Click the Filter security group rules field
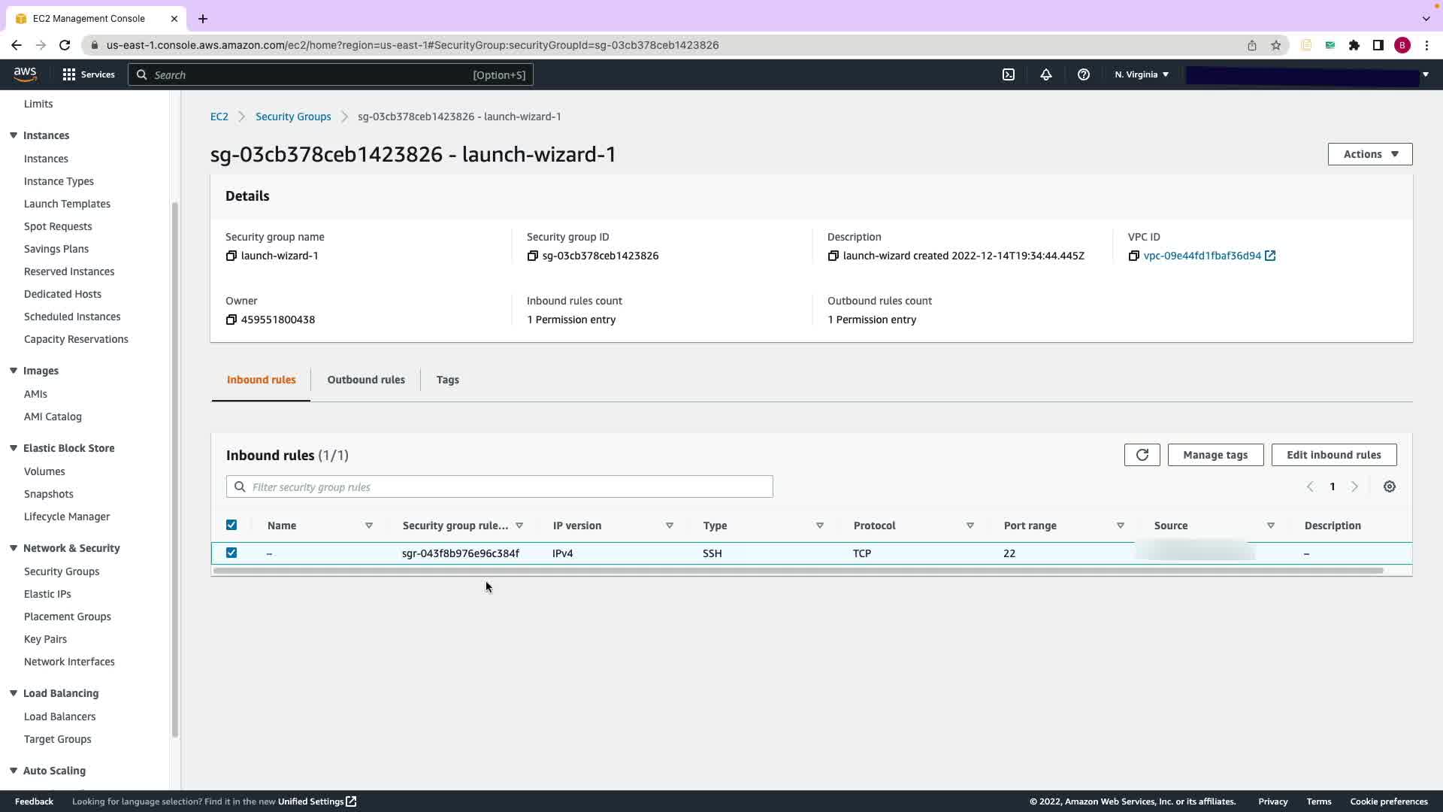 [500, 486]
